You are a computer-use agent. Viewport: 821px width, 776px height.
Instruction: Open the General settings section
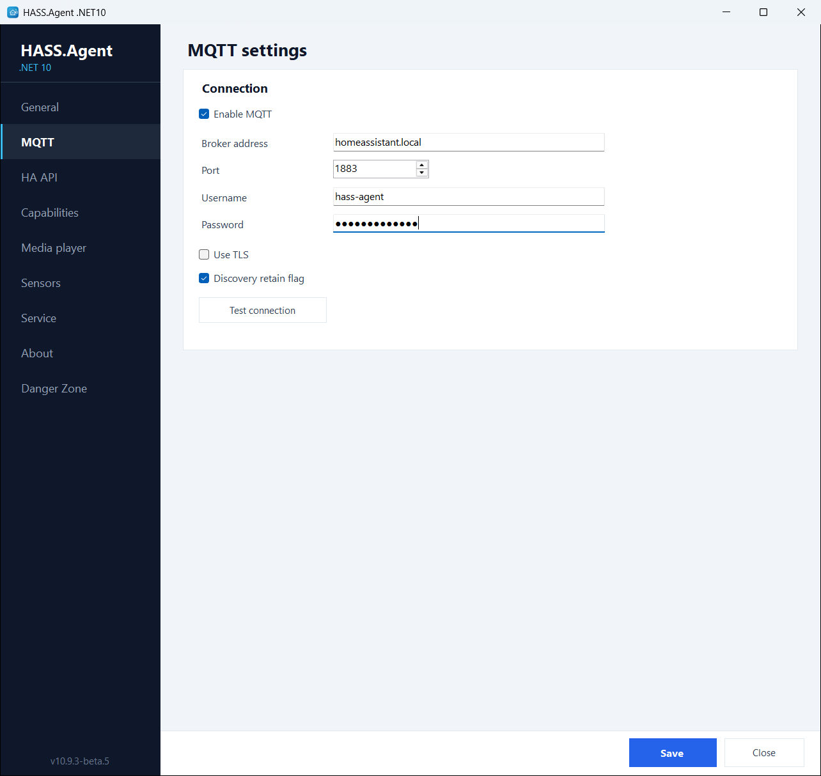click(x=81, y=107)
